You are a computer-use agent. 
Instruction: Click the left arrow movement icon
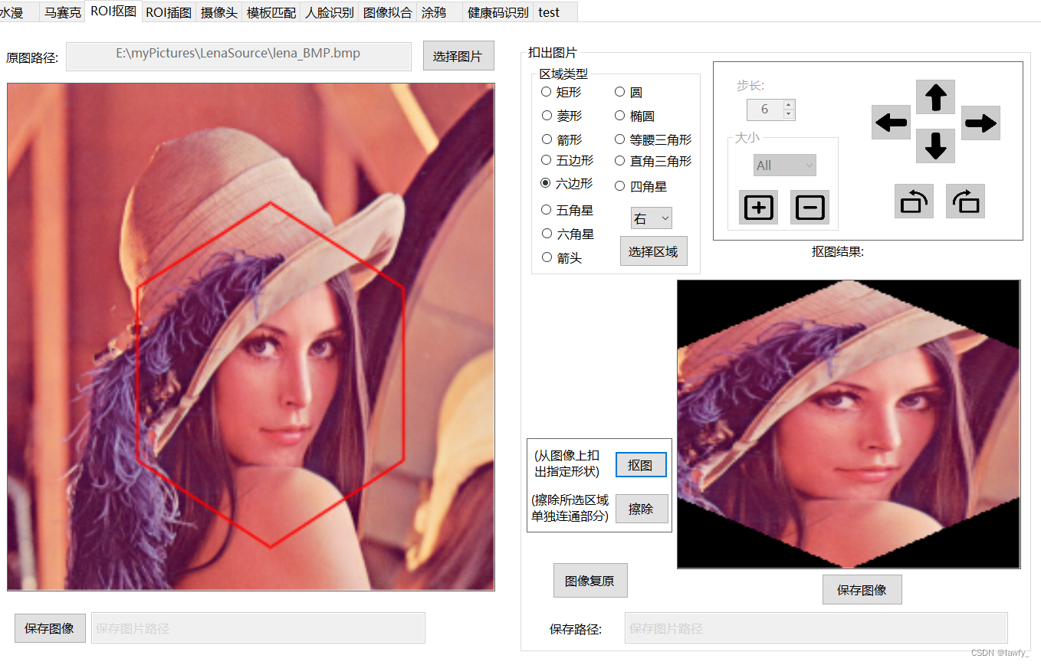coord(891,122)
